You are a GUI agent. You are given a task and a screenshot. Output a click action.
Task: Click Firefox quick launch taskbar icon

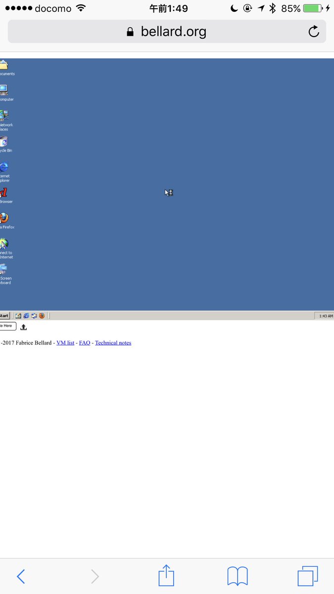tap(42, 315)
